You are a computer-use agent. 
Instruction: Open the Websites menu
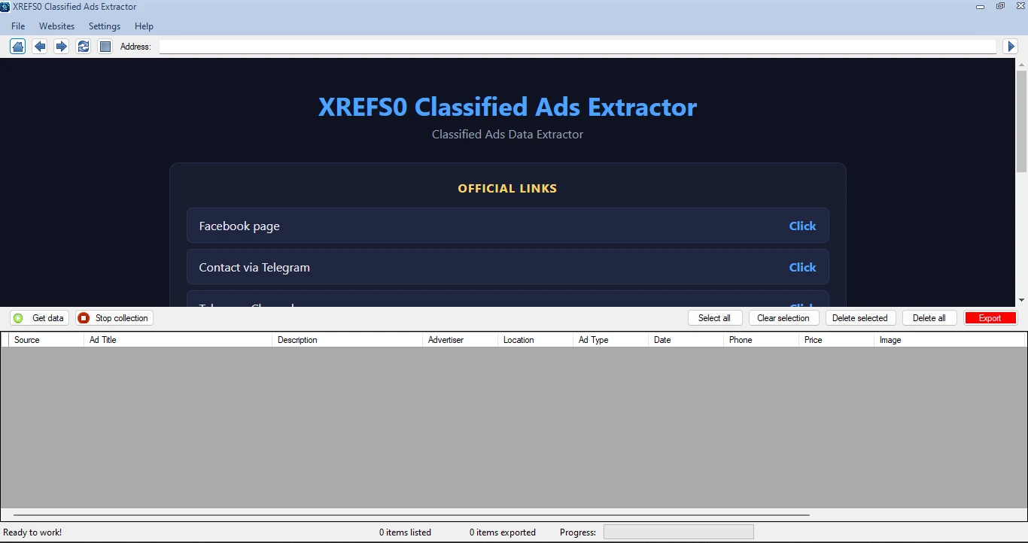click(57, 26)
